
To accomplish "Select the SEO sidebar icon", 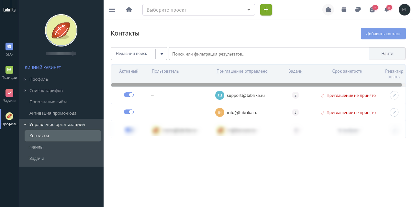I will (x=9, y=49).
